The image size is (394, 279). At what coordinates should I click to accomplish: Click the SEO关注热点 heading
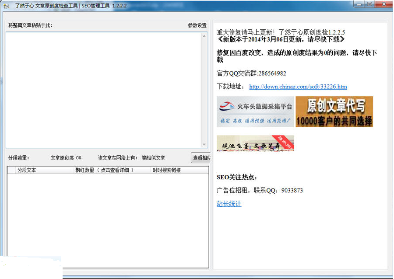point(237,177)
